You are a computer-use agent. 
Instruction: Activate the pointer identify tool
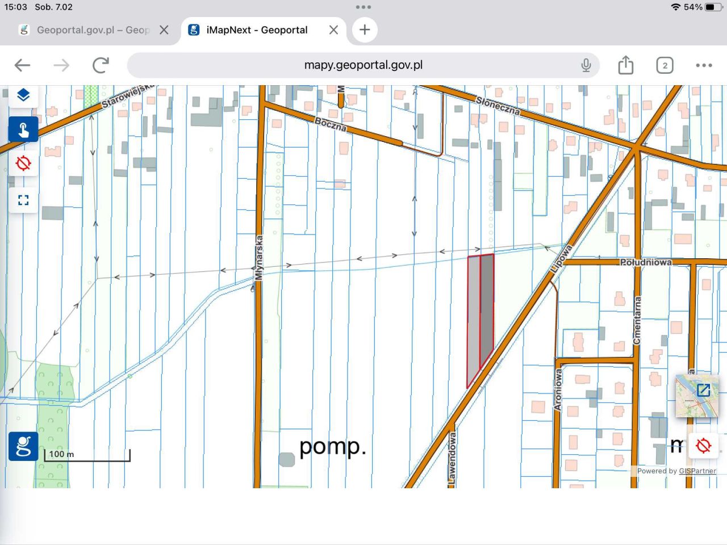(x=23, y=130)
